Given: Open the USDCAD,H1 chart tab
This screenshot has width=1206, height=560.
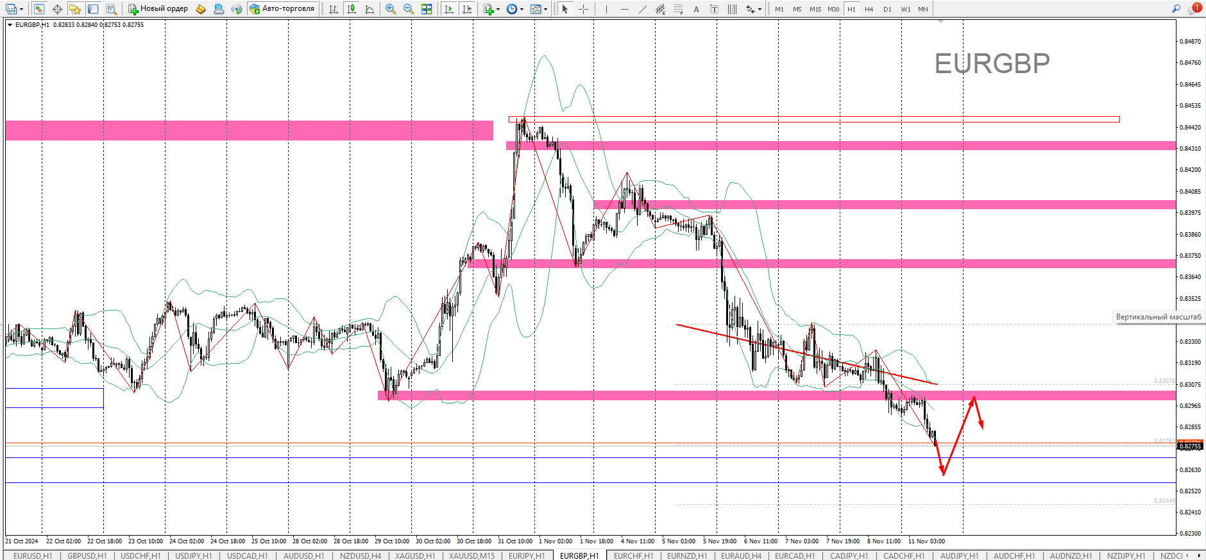Looking at the screenshot, I should (247, 556).
